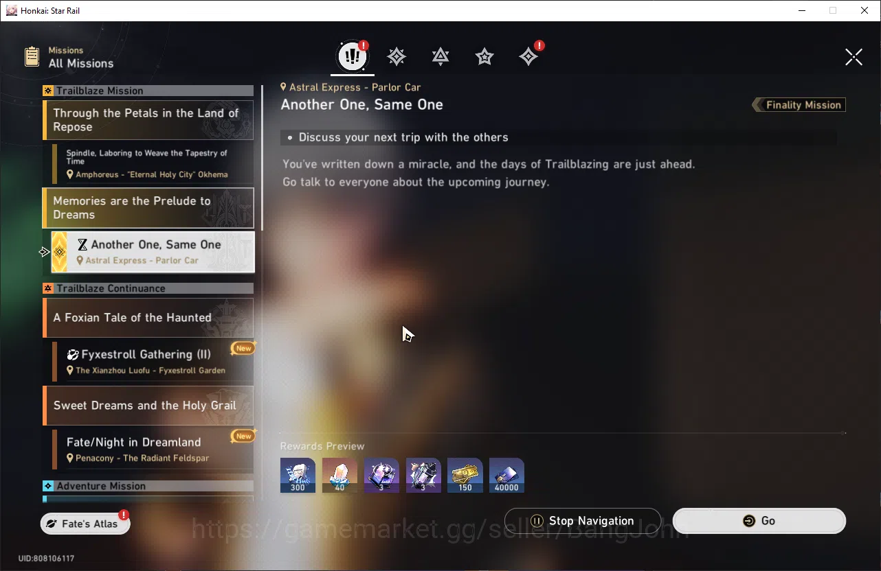View the reward item with quantity 40
This screenshot has width=881, height=571.
[339, 475]
